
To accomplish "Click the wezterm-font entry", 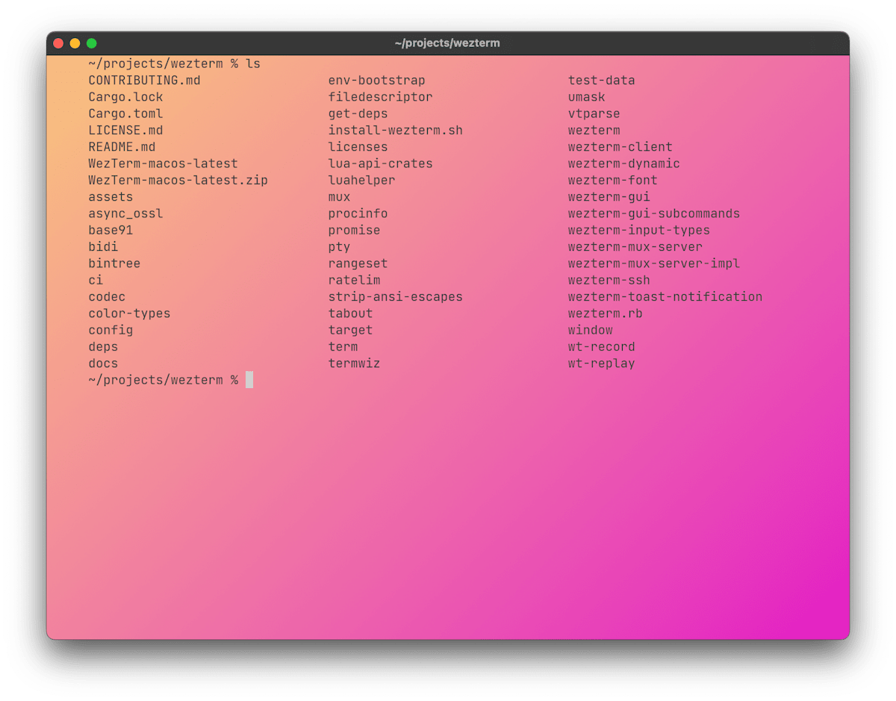I will [x=612, y=180].
